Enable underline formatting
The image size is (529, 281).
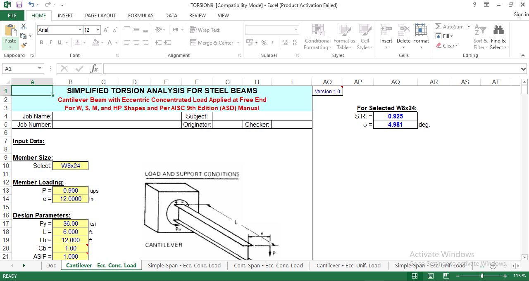point(58,43)
